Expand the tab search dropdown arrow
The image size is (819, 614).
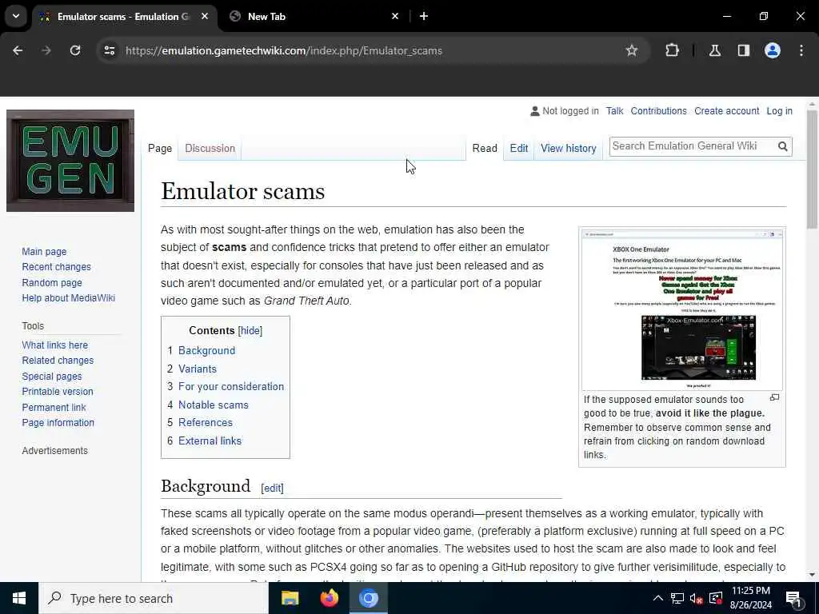click(x=16, y=16)
